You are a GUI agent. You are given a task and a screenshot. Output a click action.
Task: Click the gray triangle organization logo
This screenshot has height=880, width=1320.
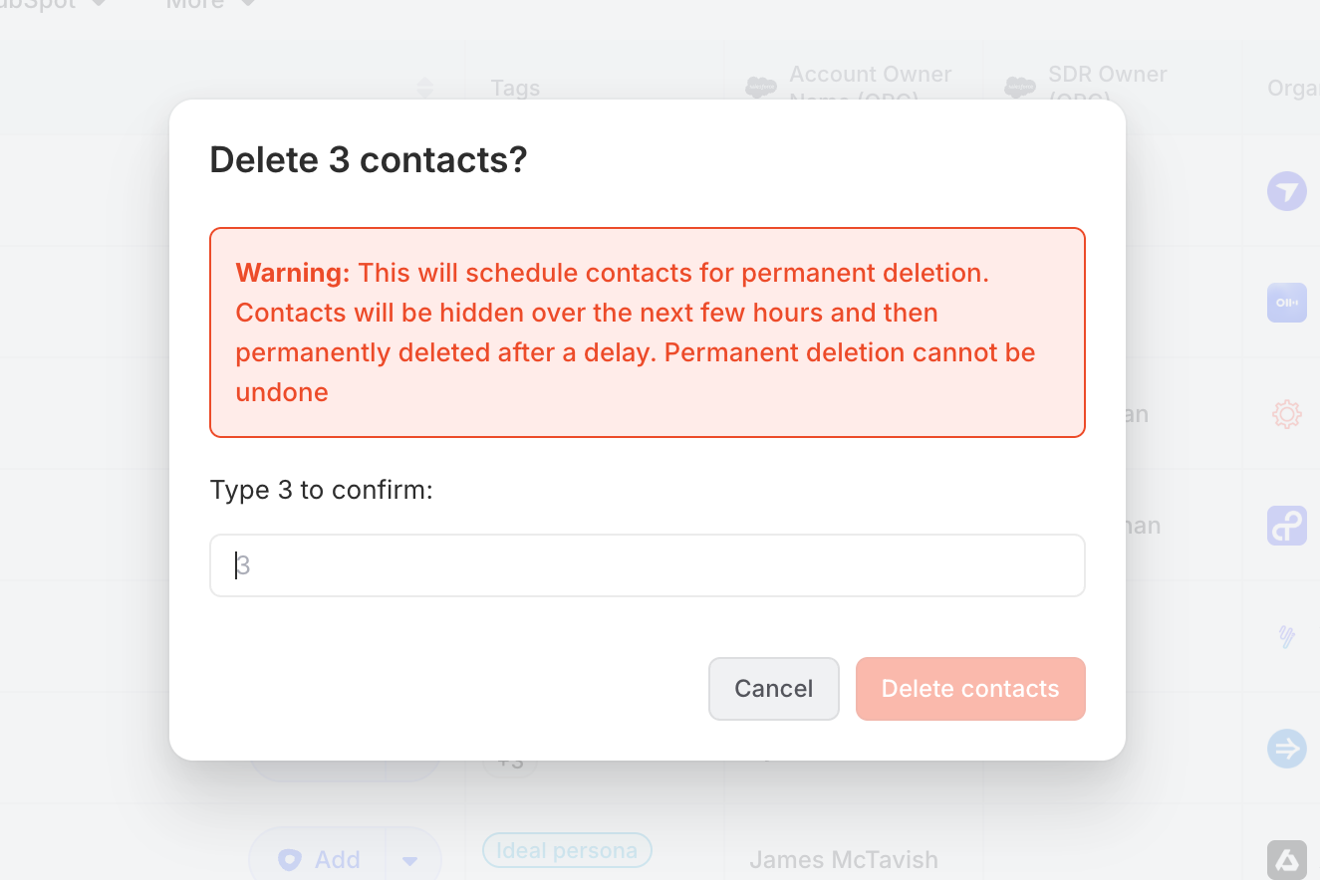1286,860
